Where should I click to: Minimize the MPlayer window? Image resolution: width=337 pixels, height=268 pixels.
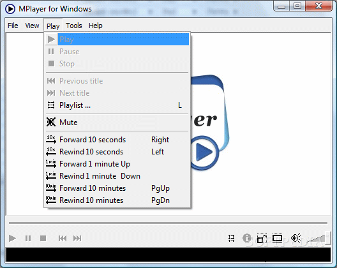281,6
